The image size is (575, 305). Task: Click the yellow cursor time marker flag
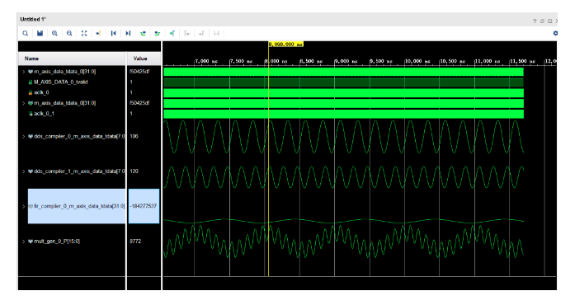285,44
